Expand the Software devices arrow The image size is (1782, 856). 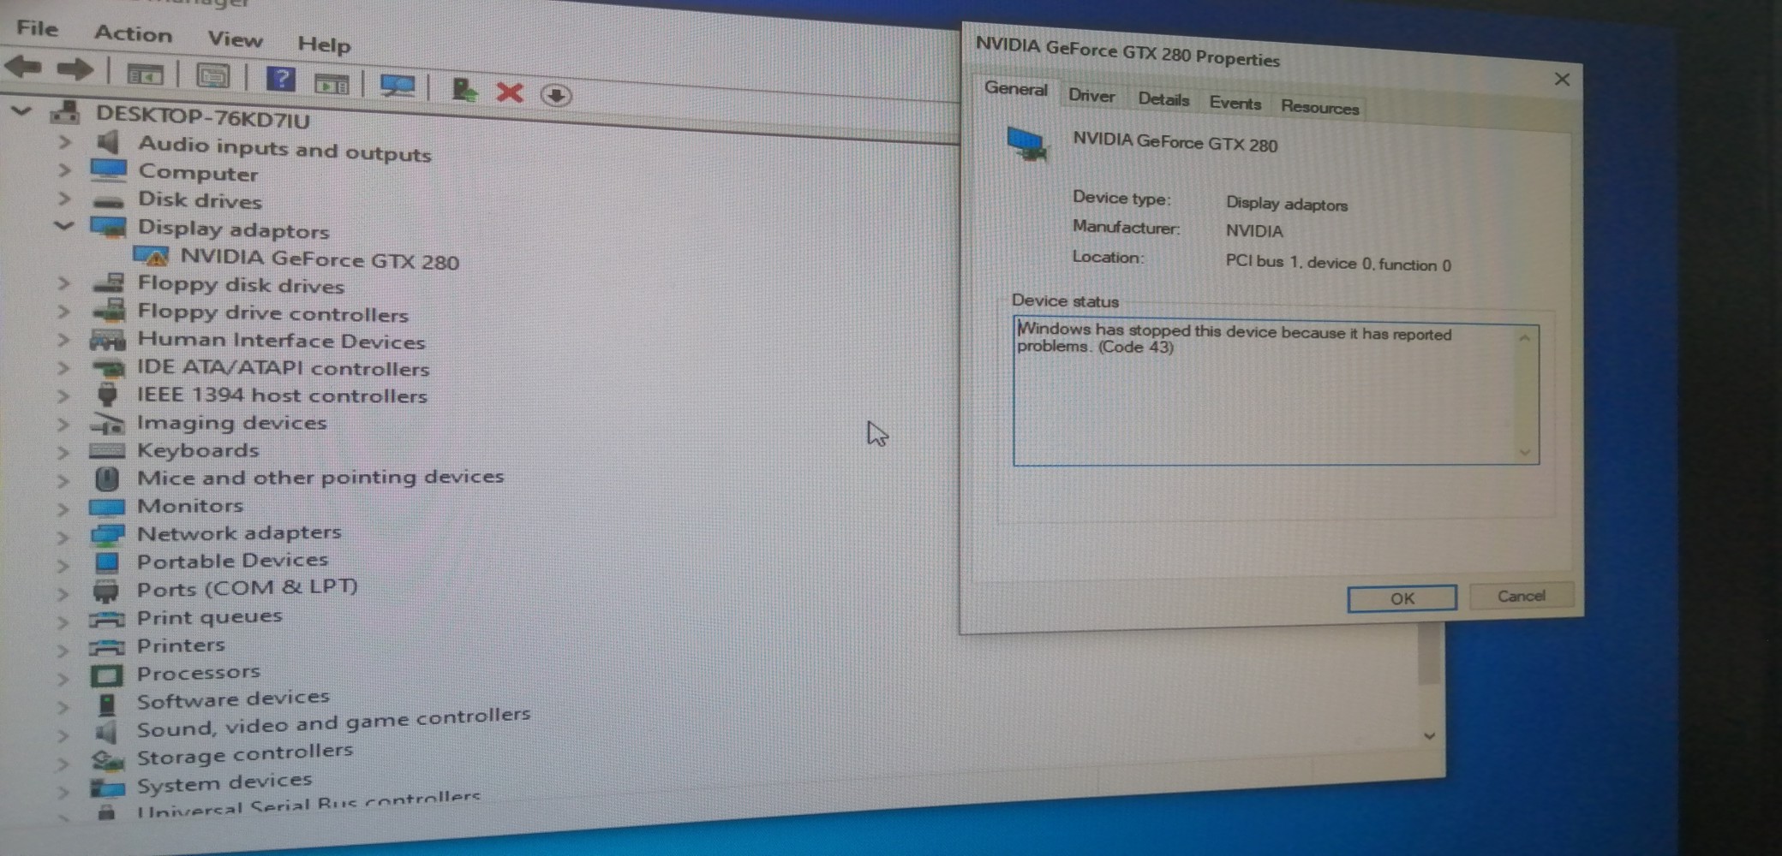[63, 706]
